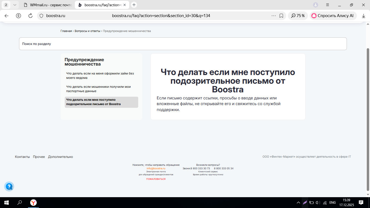The width and height of the screenshot is (370, 208).
Task: Click the URL text in the address bar
Action: pyautogui.click(x=161, y=16)
